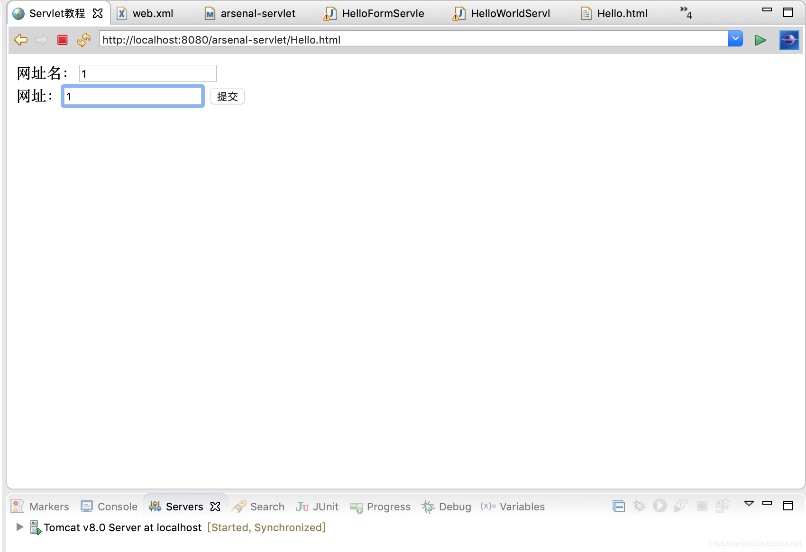The width and height of the screenshot is (806, 552).
Task: Minimize the Servers view panel
Action: 767,503
